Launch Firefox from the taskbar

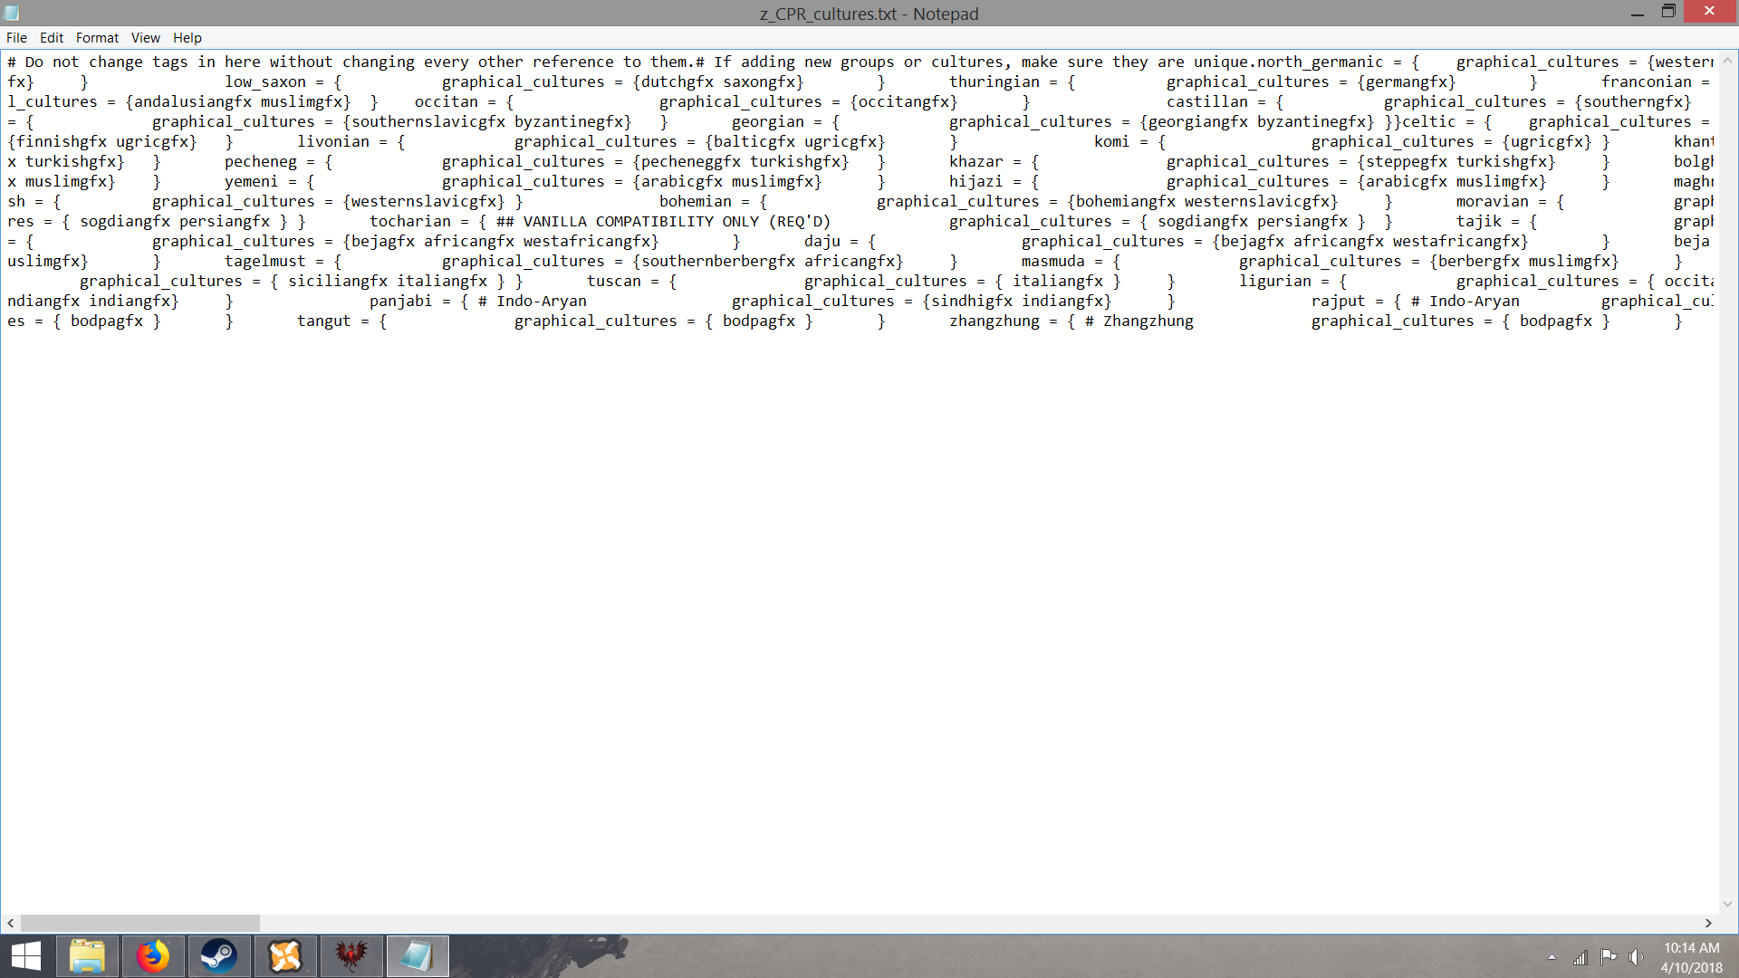pyautogui.click(x=152, y=955)
